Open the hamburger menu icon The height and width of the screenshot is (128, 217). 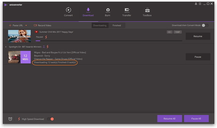200,4
